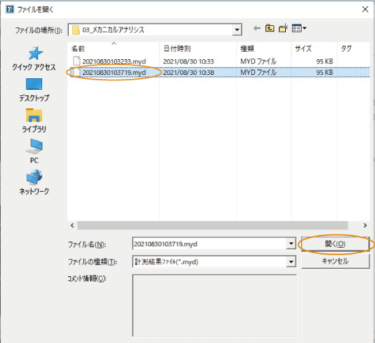This screenshot has height=343, width=375.
Task: Select the Network location icon
Action: point(34,177)
